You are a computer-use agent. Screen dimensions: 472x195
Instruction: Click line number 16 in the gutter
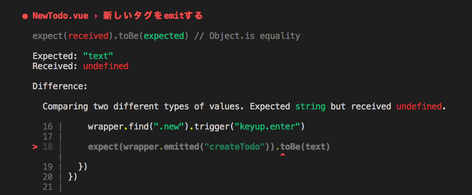pyautogui.click(x=48, y=127)
